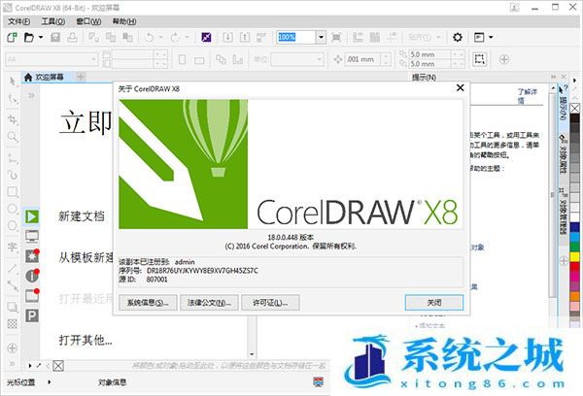
Task: Expand welcome sidebar double chevron
Action: click(x=32, y=96)
